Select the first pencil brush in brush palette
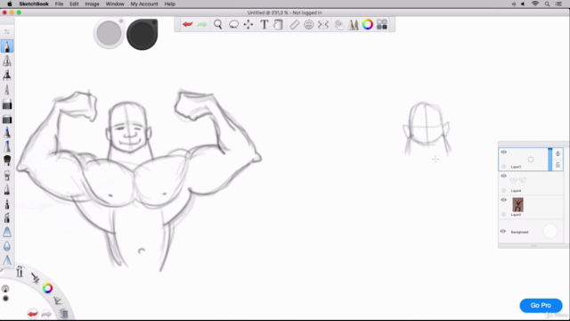The image size is (570, 321). 7,46
